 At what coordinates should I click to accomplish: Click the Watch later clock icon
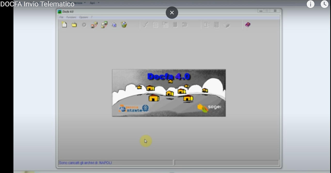tap(325, 4)
